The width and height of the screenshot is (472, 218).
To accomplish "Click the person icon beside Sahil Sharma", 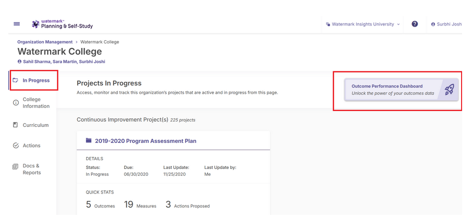I will click(19, 62).
